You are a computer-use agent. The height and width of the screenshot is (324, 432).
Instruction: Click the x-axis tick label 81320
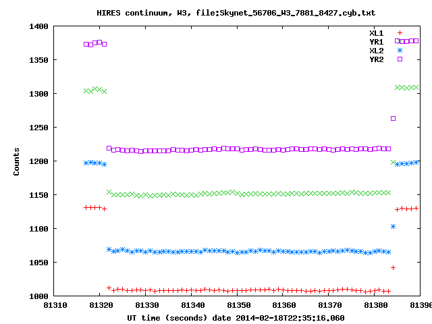(101, 305)
